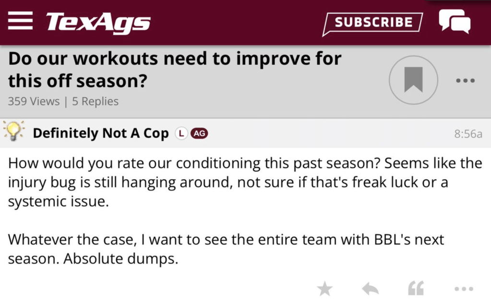
Task: Open the chat messages icon
Action: 454,22
